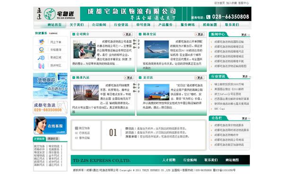Click 行业新闻 in the footer bar
284x174 pixels.
point(190,160)
